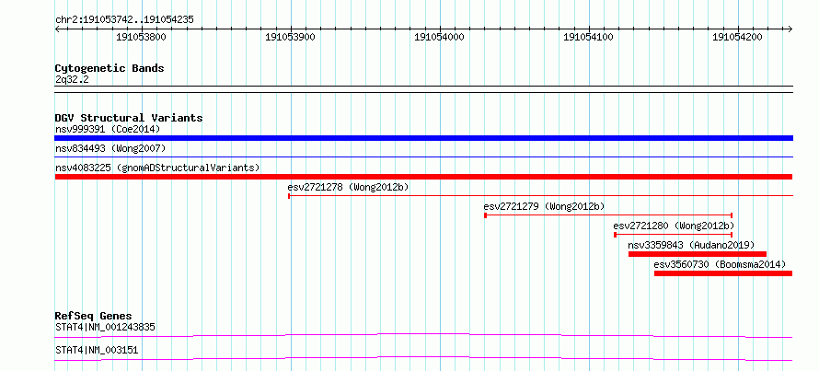Open STAT4|NM_001243835 transcript label
The width and height of the screenshot is (819, 371).
[x=105, y=328]
